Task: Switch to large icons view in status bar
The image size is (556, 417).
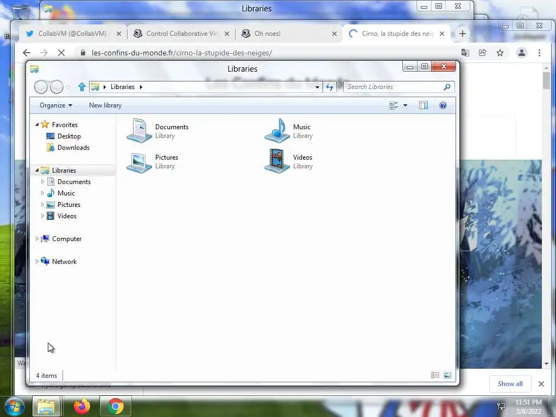Action: coord(447,375)
